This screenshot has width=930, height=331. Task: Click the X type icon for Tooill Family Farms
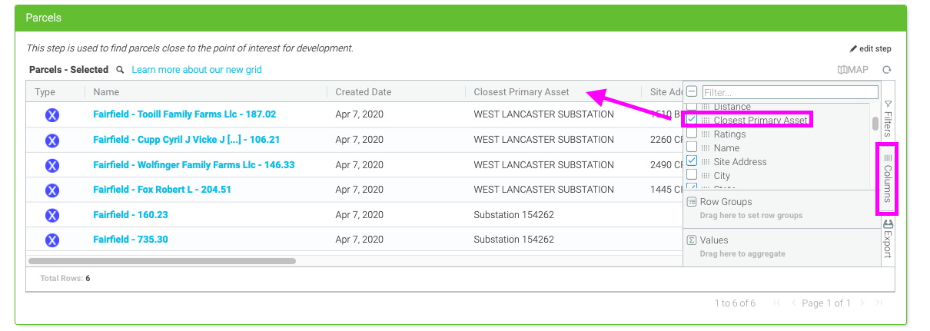pyautogui.click(x=52, y=115)
